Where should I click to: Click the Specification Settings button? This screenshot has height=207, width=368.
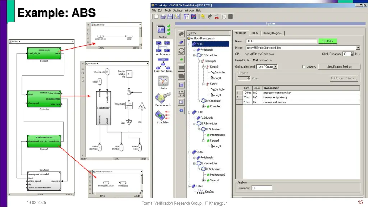[x=339, y=66]
